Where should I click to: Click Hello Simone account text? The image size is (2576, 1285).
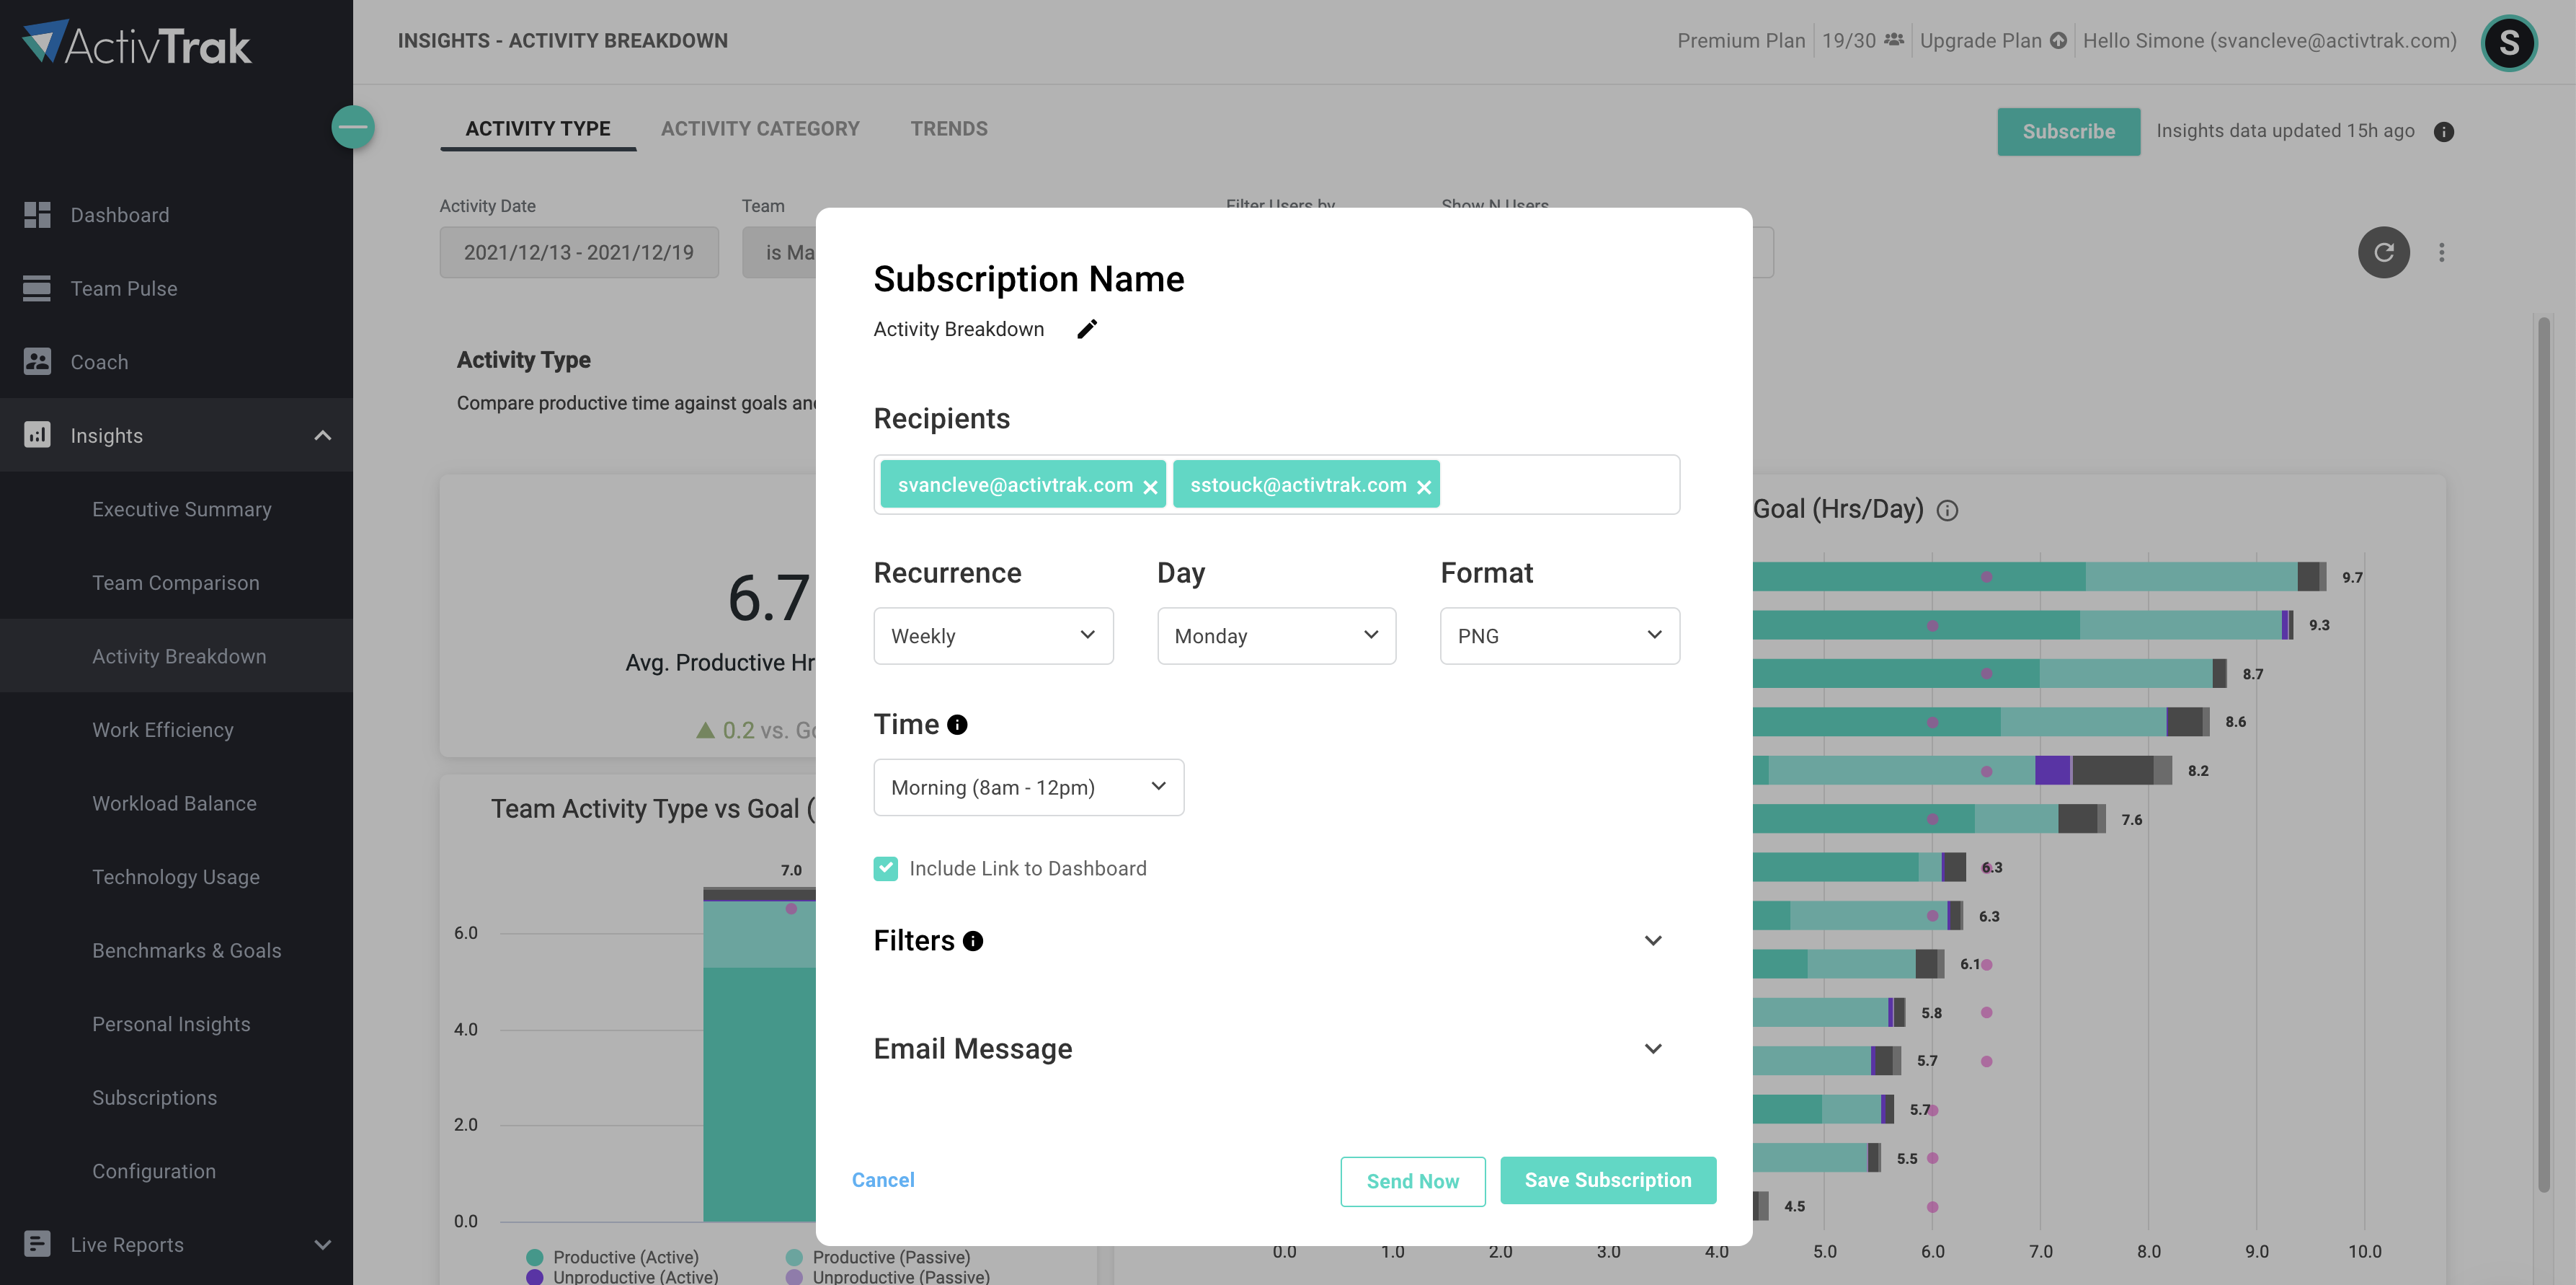click(2269, 40)
